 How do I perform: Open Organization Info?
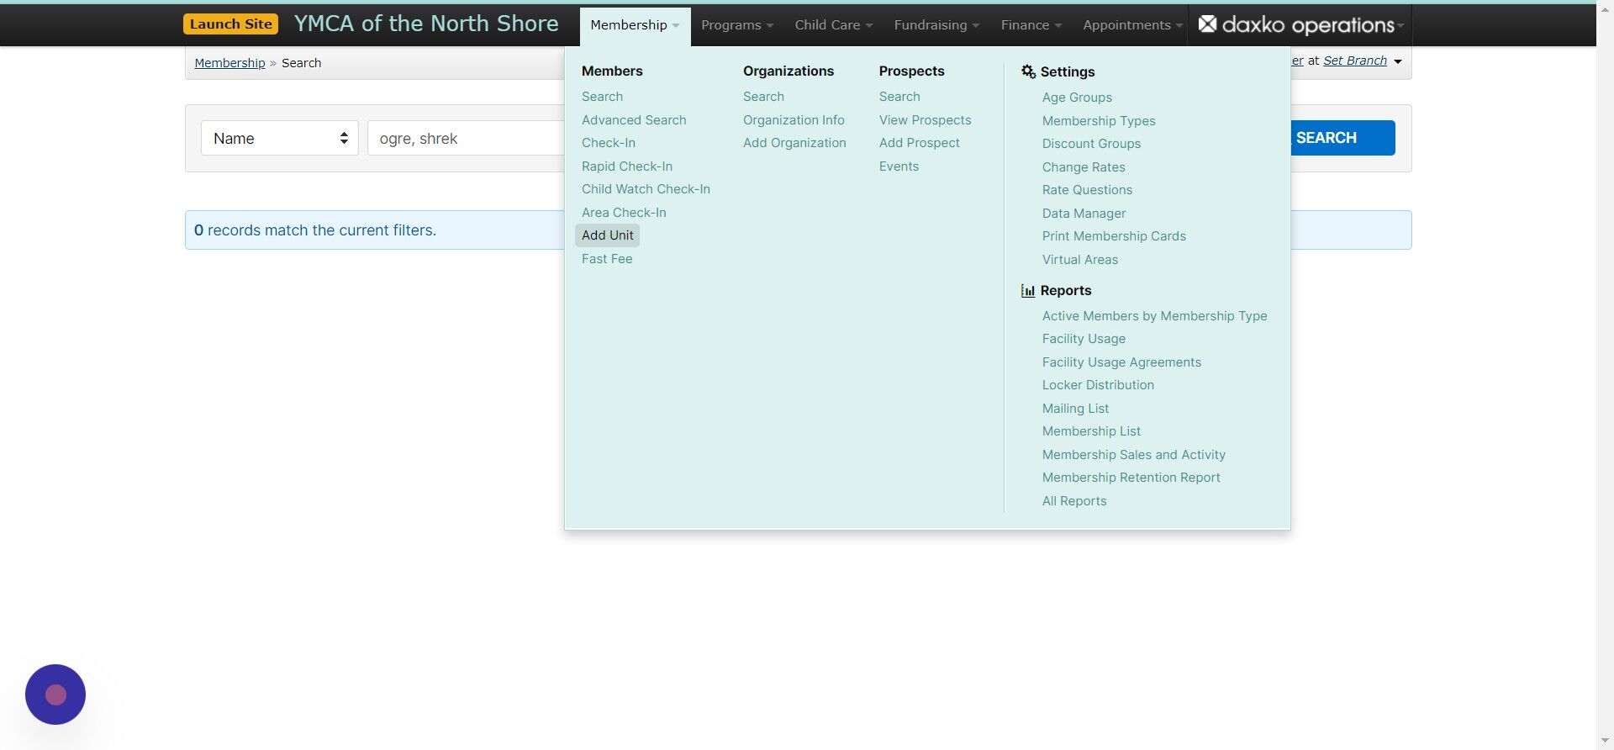pos(794,120)
